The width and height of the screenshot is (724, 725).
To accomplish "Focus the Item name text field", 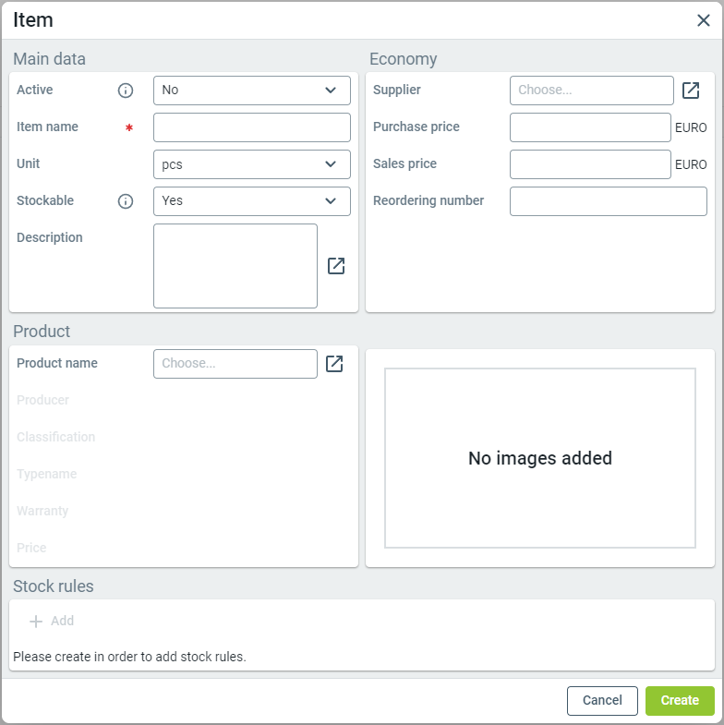I will 251,127.
